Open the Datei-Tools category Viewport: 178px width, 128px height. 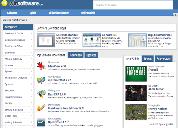point(11,116)
